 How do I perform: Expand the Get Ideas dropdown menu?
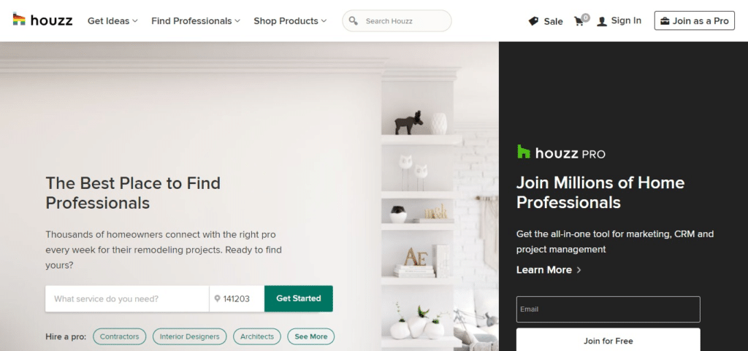[x=112, y=21]
